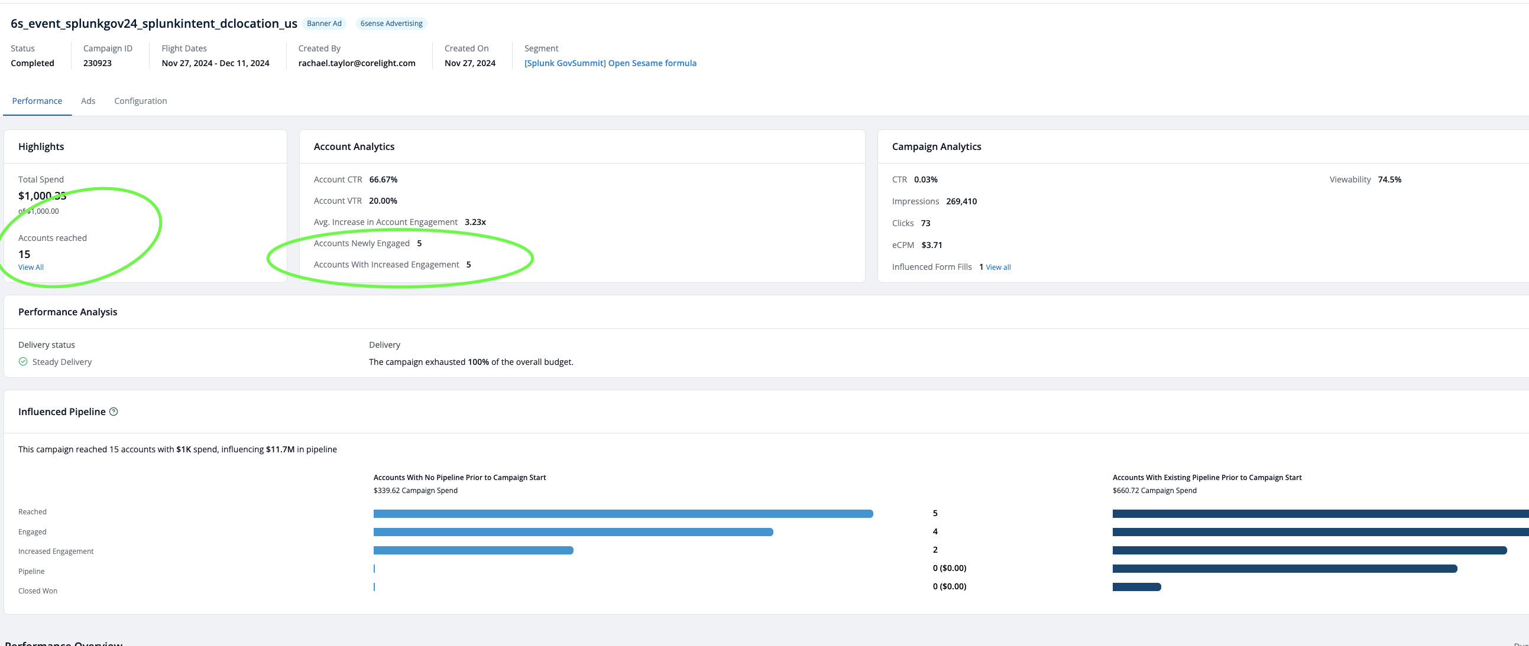1529x646 pixels.
Task: Click the light blue Increased Engagement bar
Action: (x=473, y=550)
